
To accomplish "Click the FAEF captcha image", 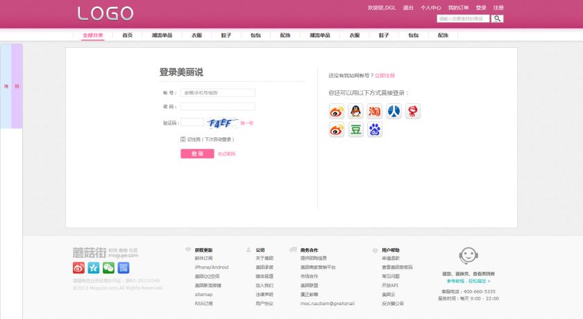I will click(x=222, y=123).
